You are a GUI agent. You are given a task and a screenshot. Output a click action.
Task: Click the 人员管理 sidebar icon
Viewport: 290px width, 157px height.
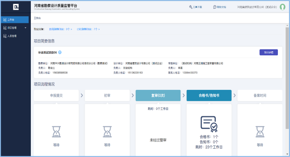point(5,36)
